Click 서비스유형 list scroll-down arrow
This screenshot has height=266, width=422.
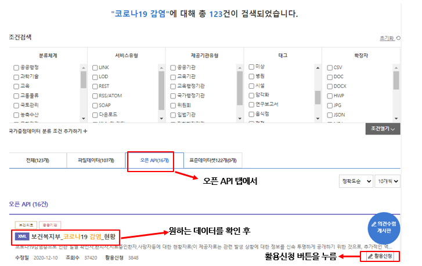coord(161,118)
